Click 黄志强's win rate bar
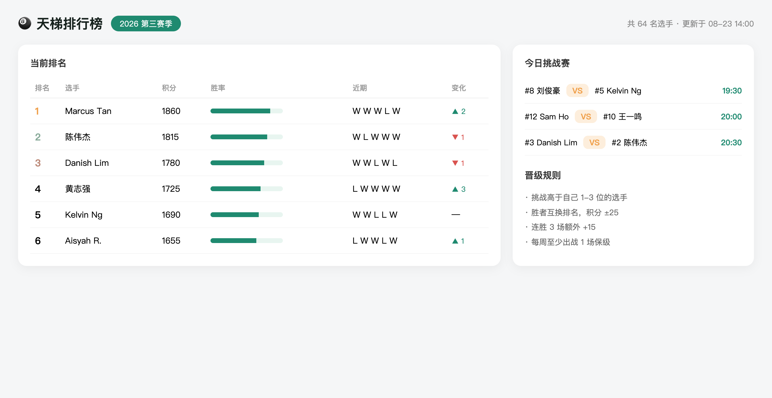Screen dimensions: 772x398 click(246, 189)
